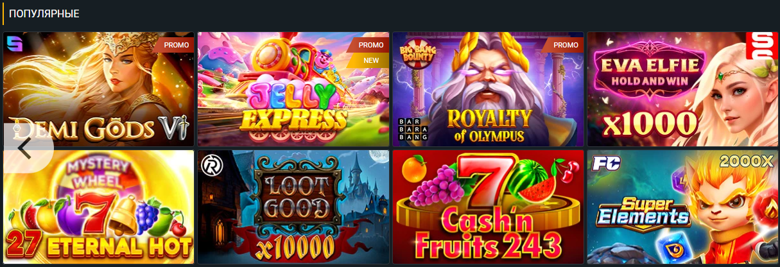Click the red provider logo on Eva Elfie
This screenshot has width=780, height=267.
(764, 47)
